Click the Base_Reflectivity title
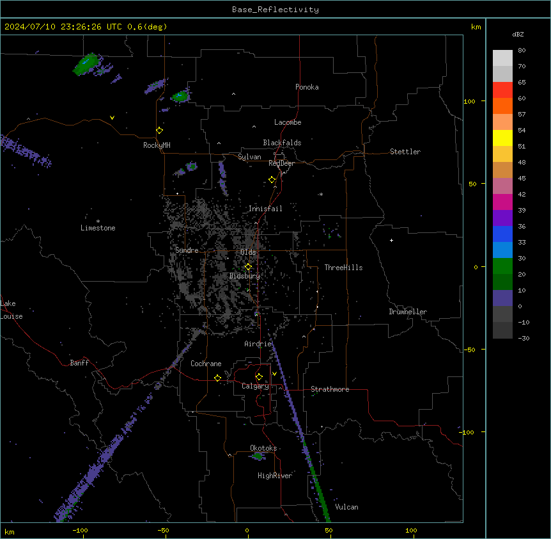 275,10
